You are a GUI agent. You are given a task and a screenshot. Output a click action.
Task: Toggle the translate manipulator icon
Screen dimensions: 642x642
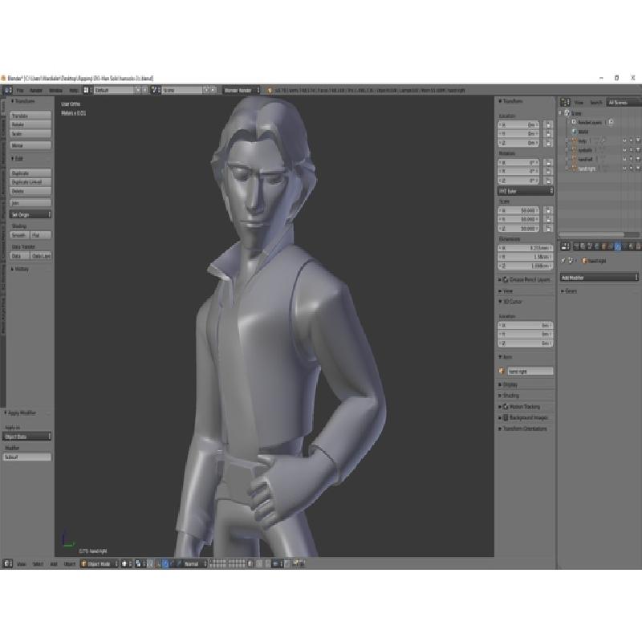tap(165, 564)
